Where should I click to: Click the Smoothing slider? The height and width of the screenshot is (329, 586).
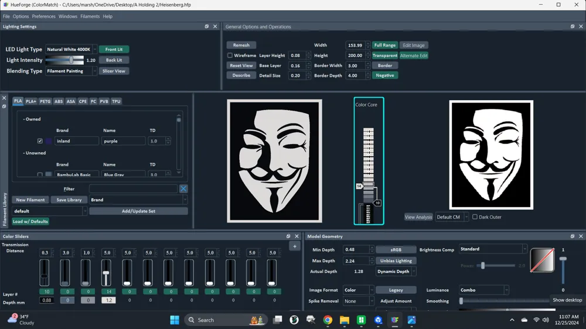tap(505, 301)
